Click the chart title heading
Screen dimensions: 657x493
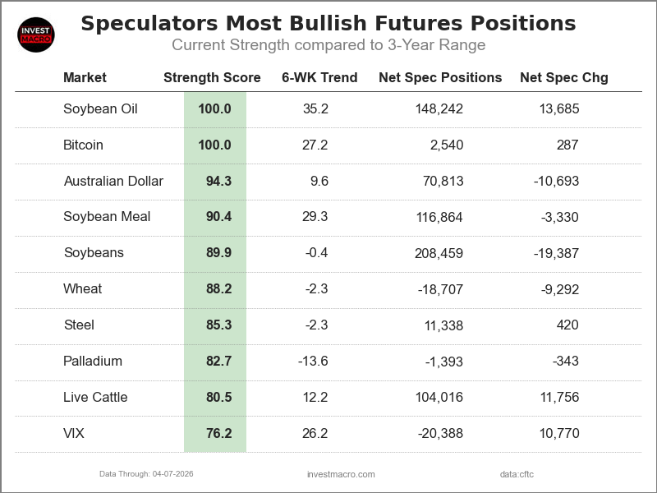(328, 23)
